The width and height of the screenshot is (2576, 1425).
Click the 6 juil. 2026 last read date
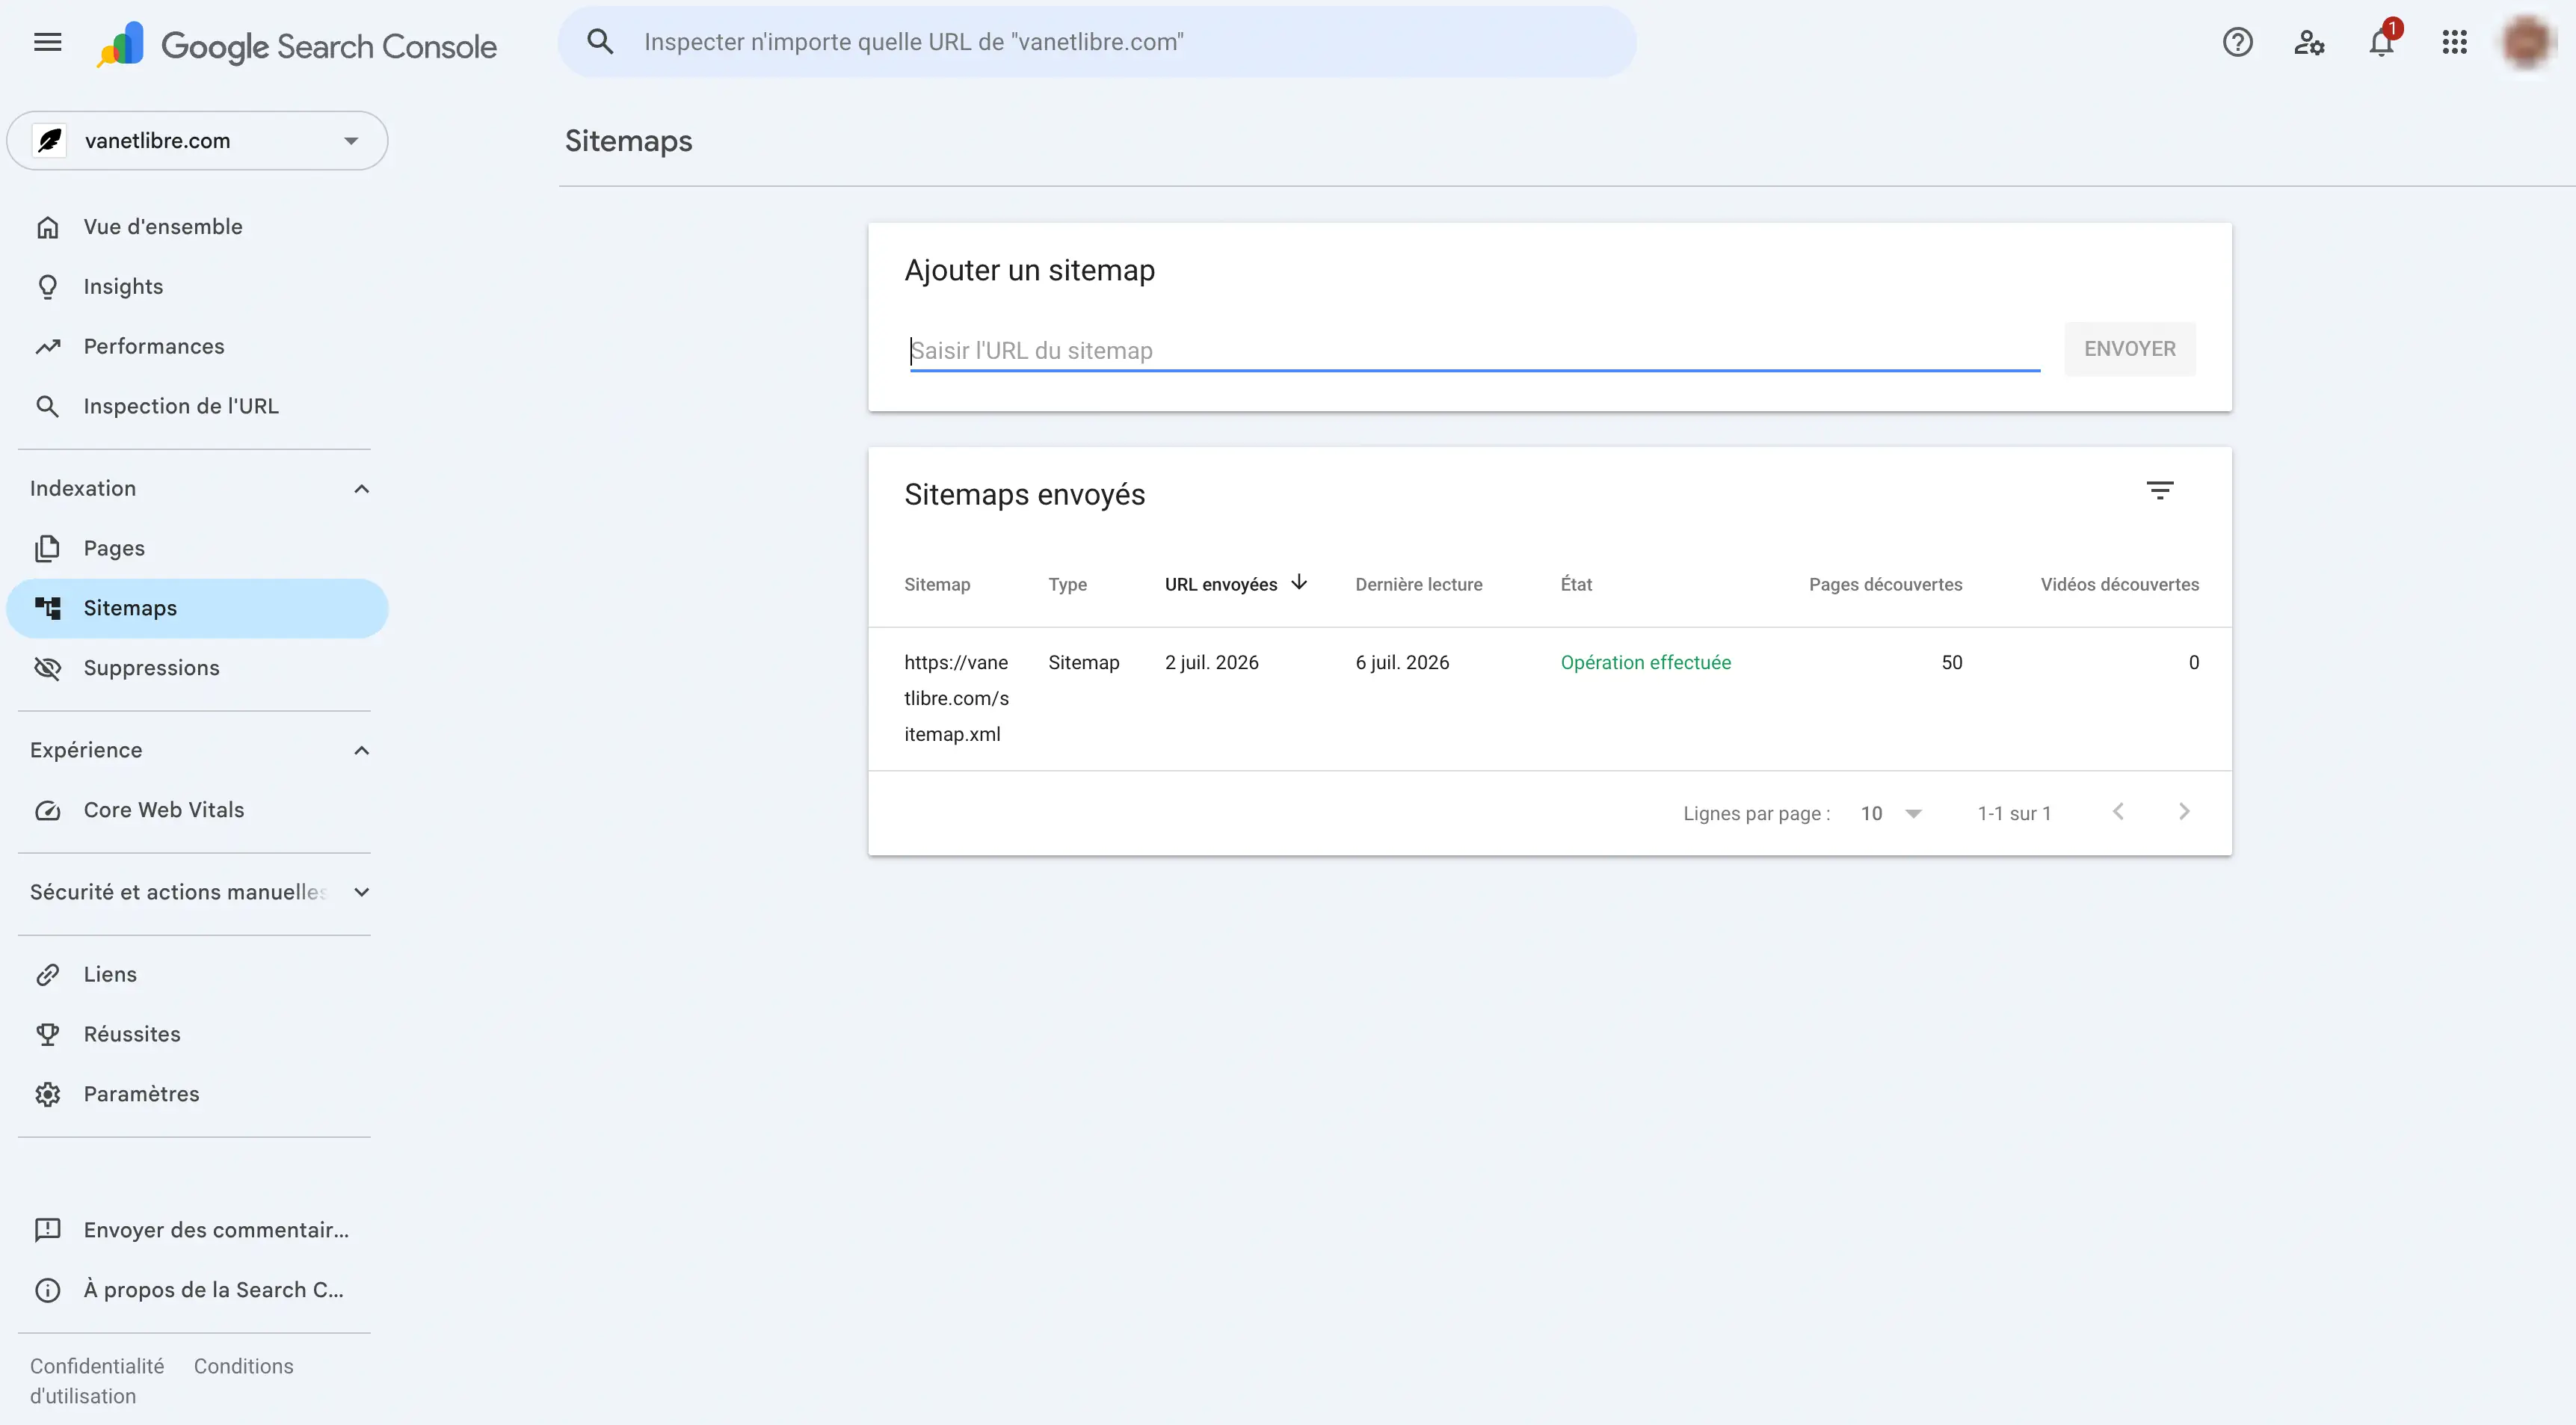pyautogui.click(x=1402, y=663)
